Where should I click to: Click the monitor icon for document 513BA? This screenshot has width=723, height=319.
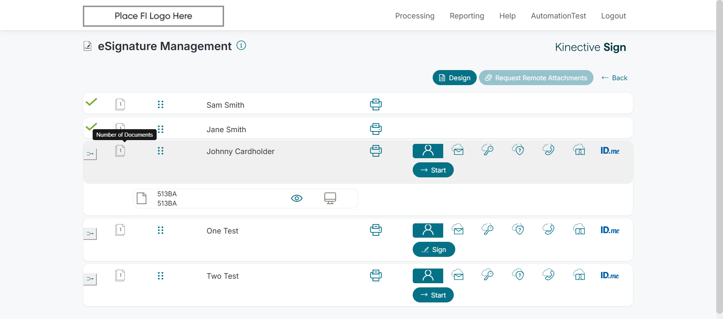click(330, 198)
